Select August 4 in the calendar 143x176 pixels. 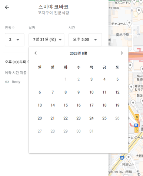pos(104,79)
